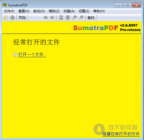Click the 经常打开的文件 heading
The height and width of the screenshot is (140, 144).
[x=36, y=42]
